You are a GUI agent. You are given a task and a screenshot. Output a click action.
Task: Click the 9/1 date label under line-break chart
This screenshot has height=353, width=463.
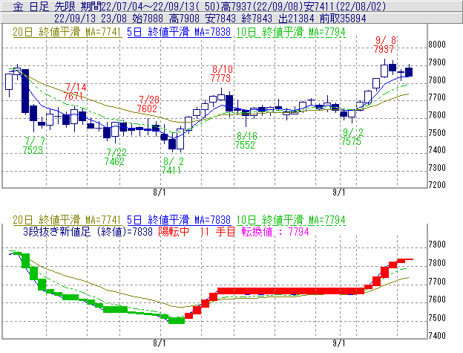click(x=339, y=343)
